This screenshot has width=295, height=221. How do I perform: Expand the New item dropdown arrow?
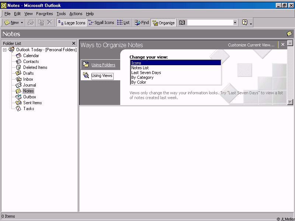coord(22,22)
